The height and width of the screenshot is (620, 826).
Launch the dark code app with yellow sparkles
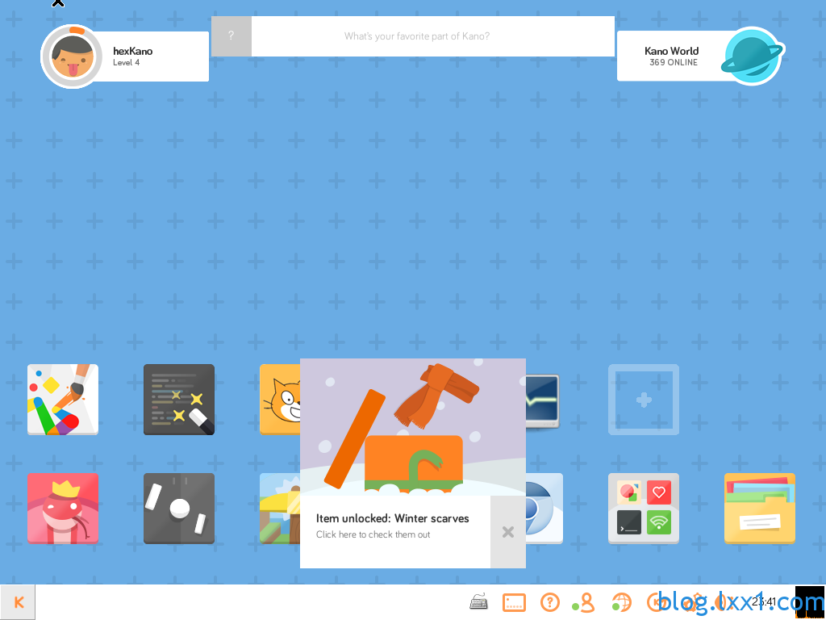click(x=179, y=400)
